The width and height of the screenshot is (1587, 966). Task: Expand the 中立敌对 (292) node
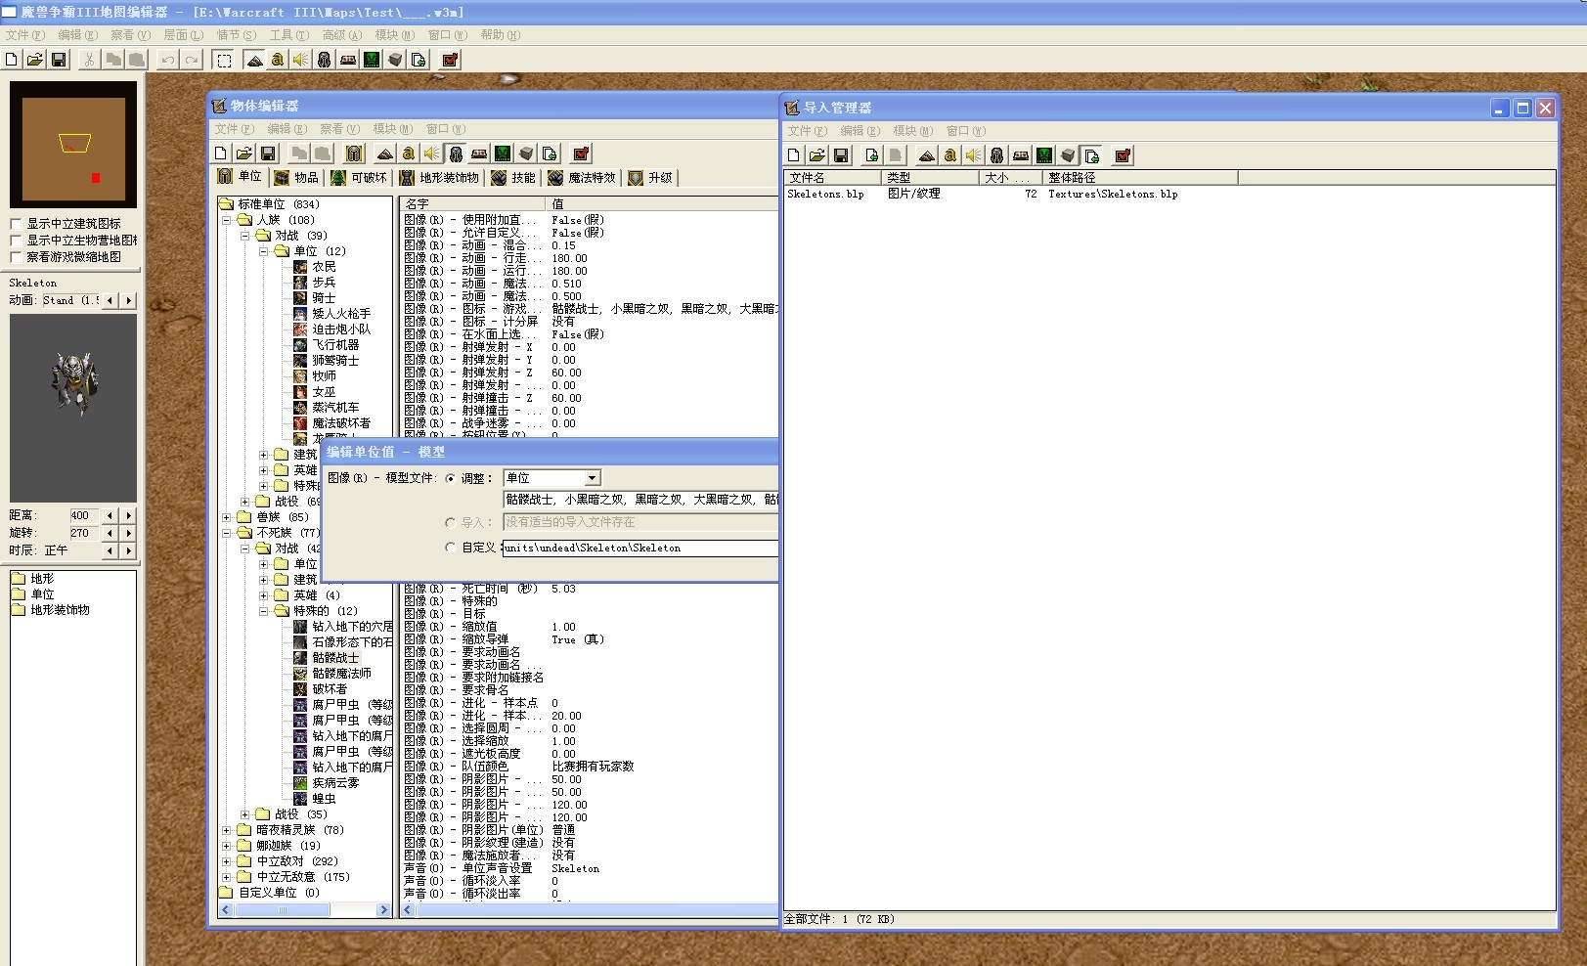pos(226,861)
